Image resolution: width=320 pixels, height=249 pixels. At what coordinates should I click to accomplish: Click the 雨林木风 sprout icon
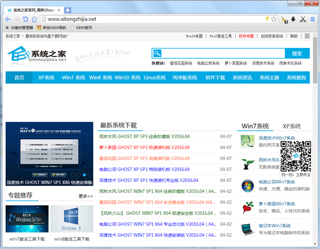pyautogui.click(x=247, y=164)
